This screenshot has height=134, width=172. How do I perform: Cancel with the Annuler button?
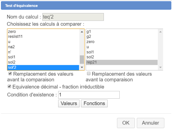tap(150, 123)
